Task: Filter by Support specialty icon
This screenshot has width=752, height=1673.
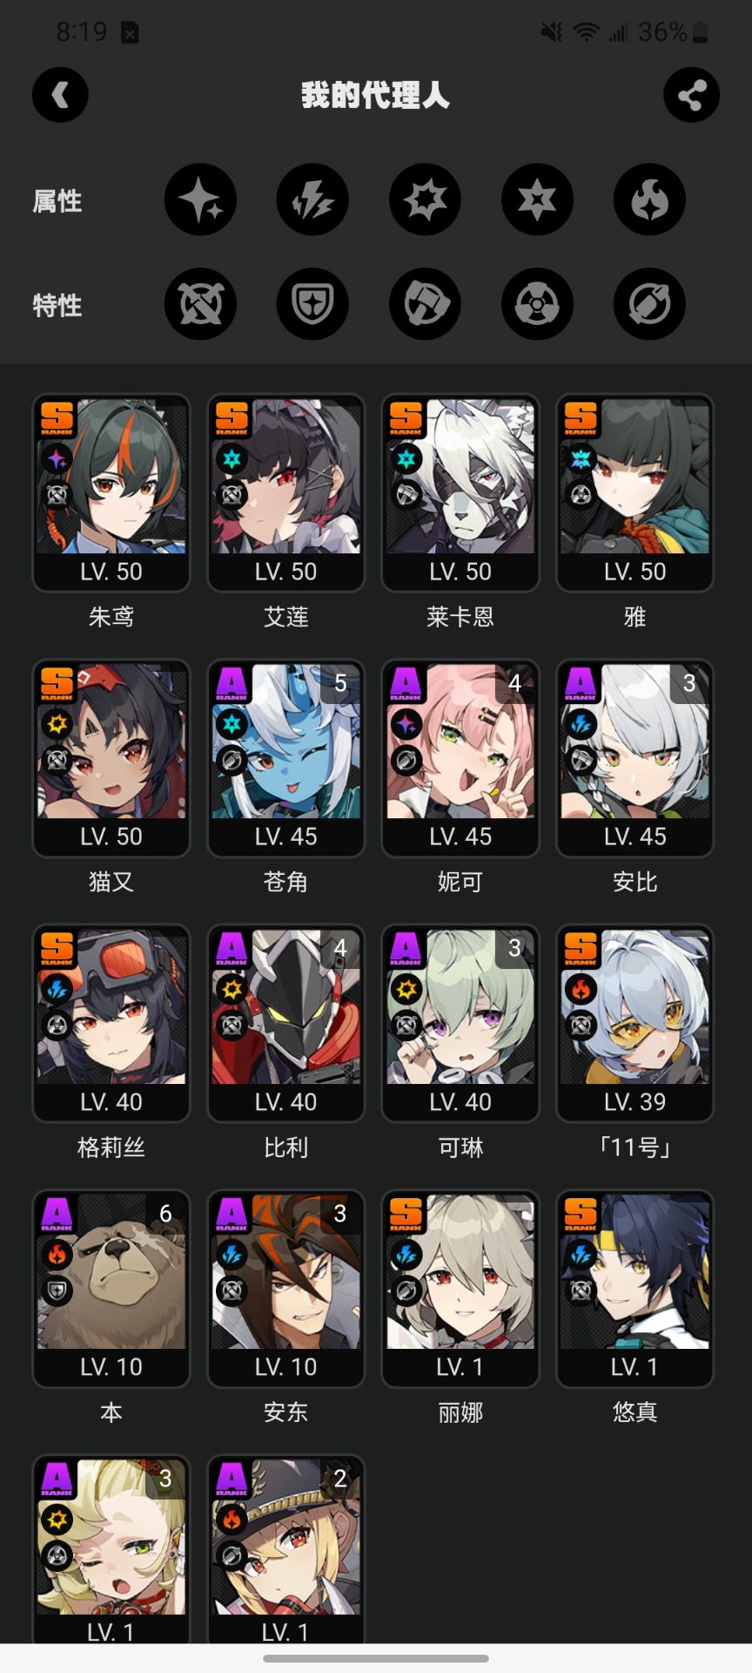Action: point(649,304)
